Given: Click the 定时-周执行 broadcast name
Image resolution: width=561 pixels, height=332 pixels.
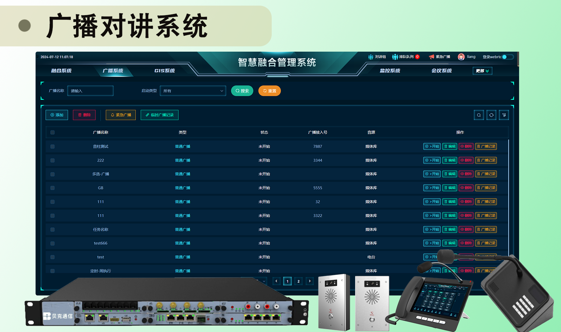Looking at the screenshot, I should click(101, 271).
